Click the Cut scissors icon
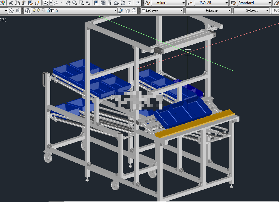Viewport: 279px width, 202px height. (11, 3)
